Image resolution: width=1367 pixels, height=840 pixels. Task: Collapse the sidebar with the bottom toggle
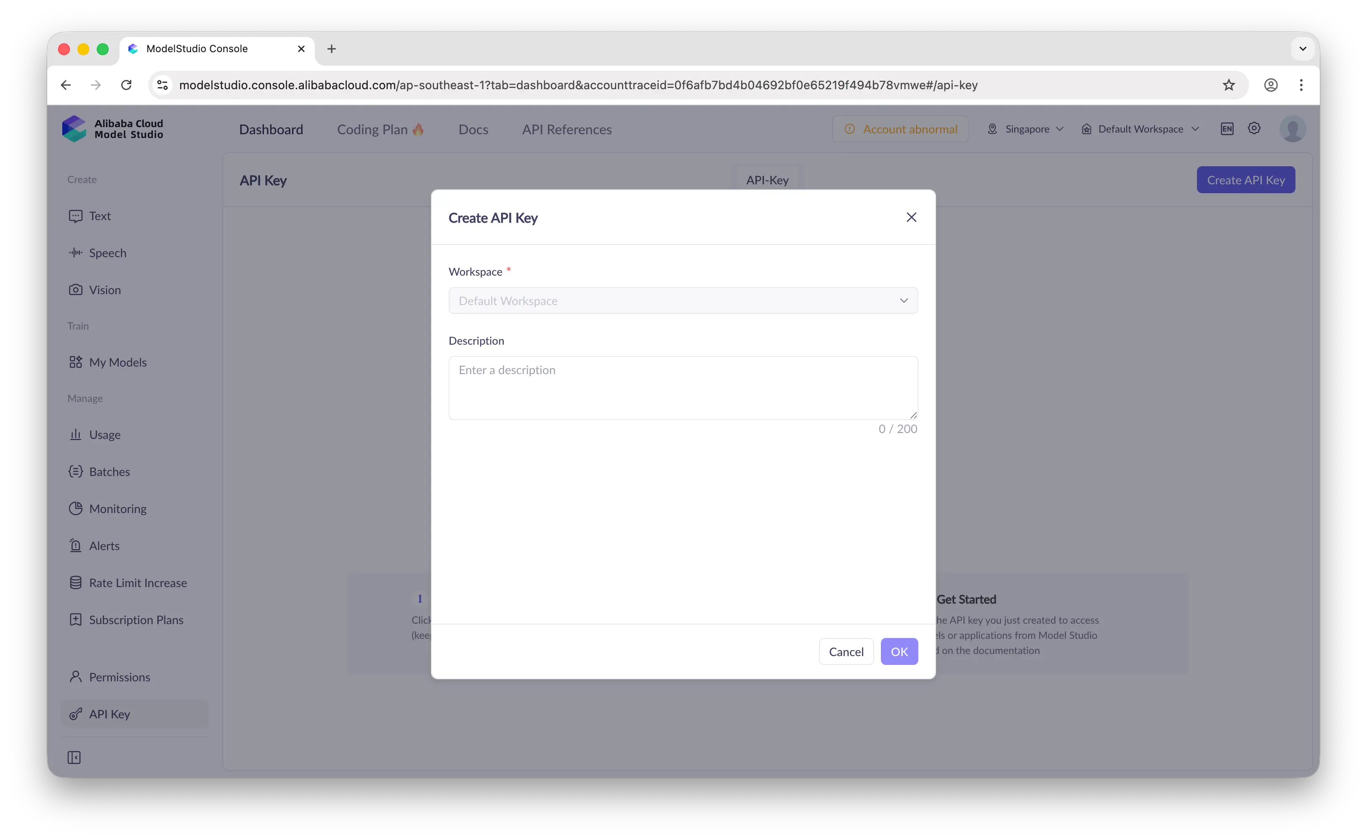(74, 757)
